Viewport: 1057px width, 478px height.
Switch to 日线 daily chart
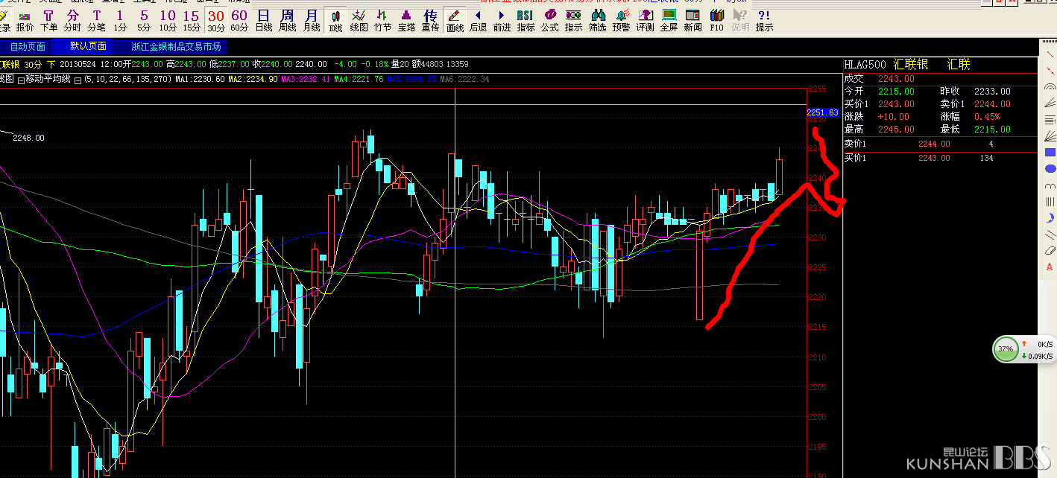click(263, 20)
